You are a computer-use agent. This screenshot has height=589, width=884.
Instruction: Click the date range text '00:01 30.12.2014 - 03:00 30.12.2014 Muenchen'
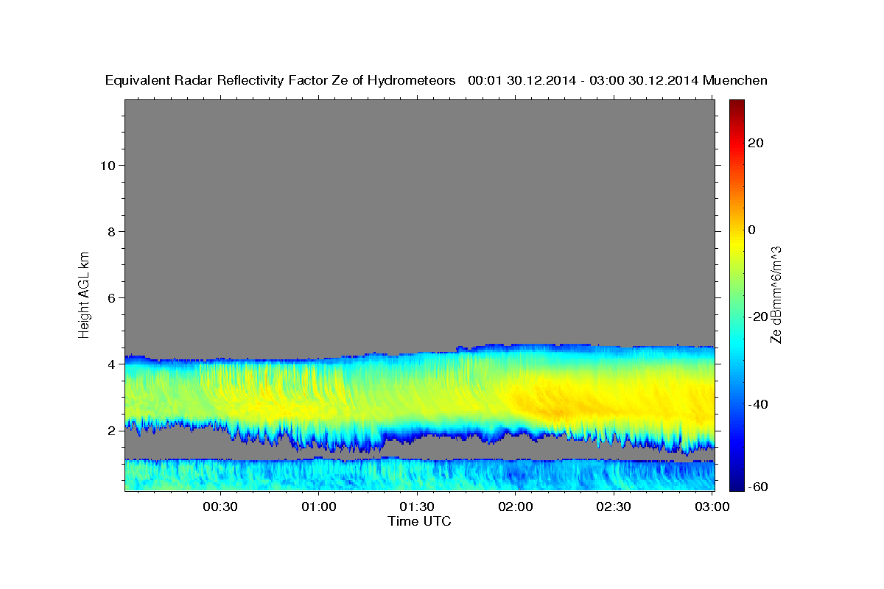click(618, 80)
